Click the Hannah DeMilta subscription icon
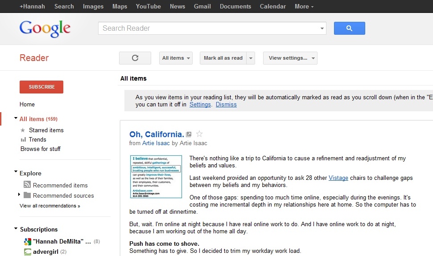433x256 pixels. [28, 242]
